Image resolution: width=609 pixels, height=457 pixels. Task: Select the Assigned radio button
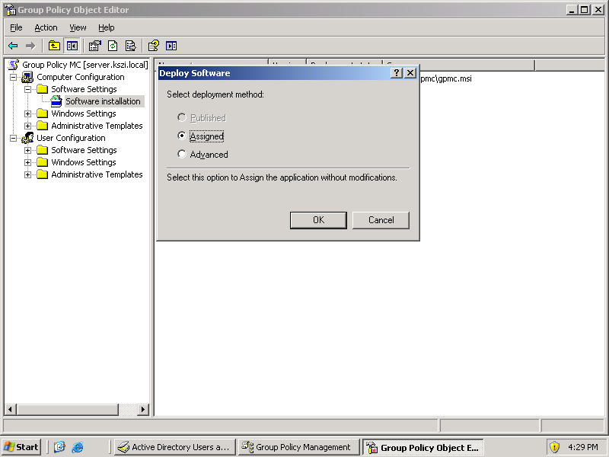tap(181, 136)
